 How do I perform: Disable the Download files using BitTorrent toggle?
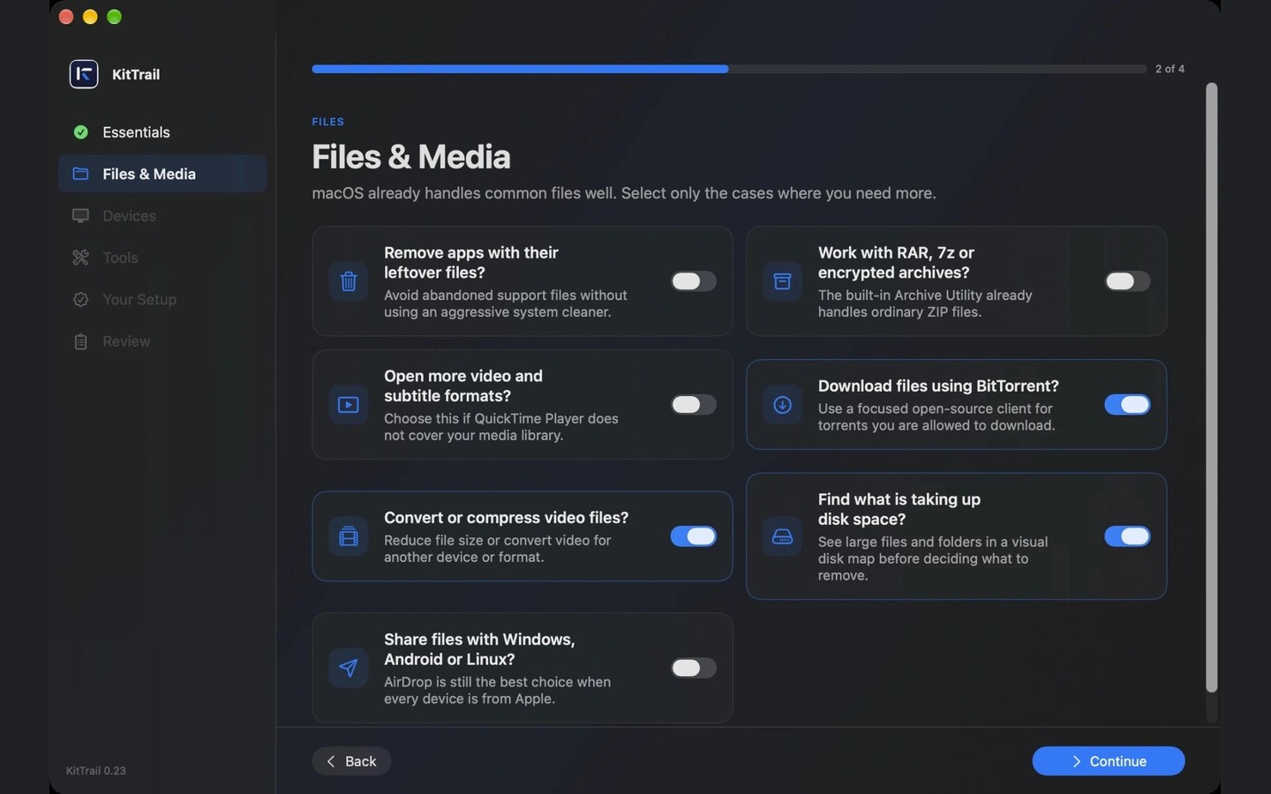1127,405
